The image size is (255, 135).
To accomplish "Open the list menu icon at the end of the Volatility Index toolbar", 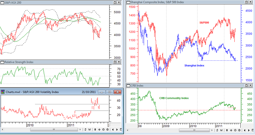I will click(121, 130).
